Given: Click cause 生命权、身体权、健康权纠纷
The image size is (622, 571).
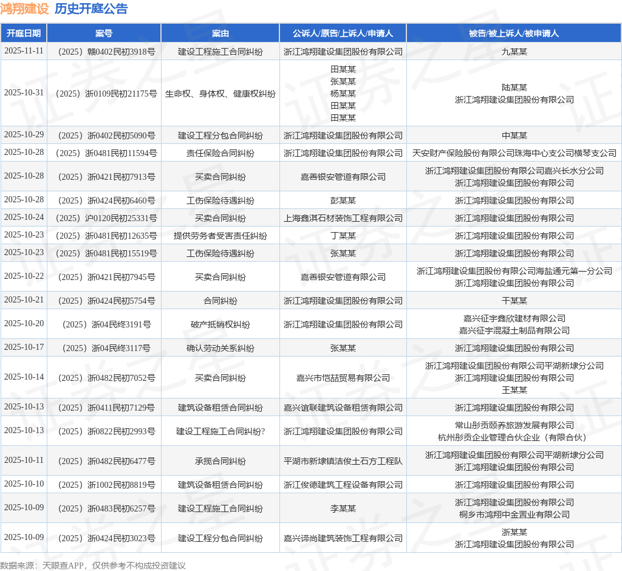Looking at the screenshot, I should click(x=220, y=94).
